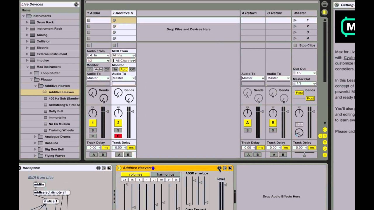The image size is (374, 210).
Task: Click the 1 Audio clip stop square
Action: click(x=89, y=45)
